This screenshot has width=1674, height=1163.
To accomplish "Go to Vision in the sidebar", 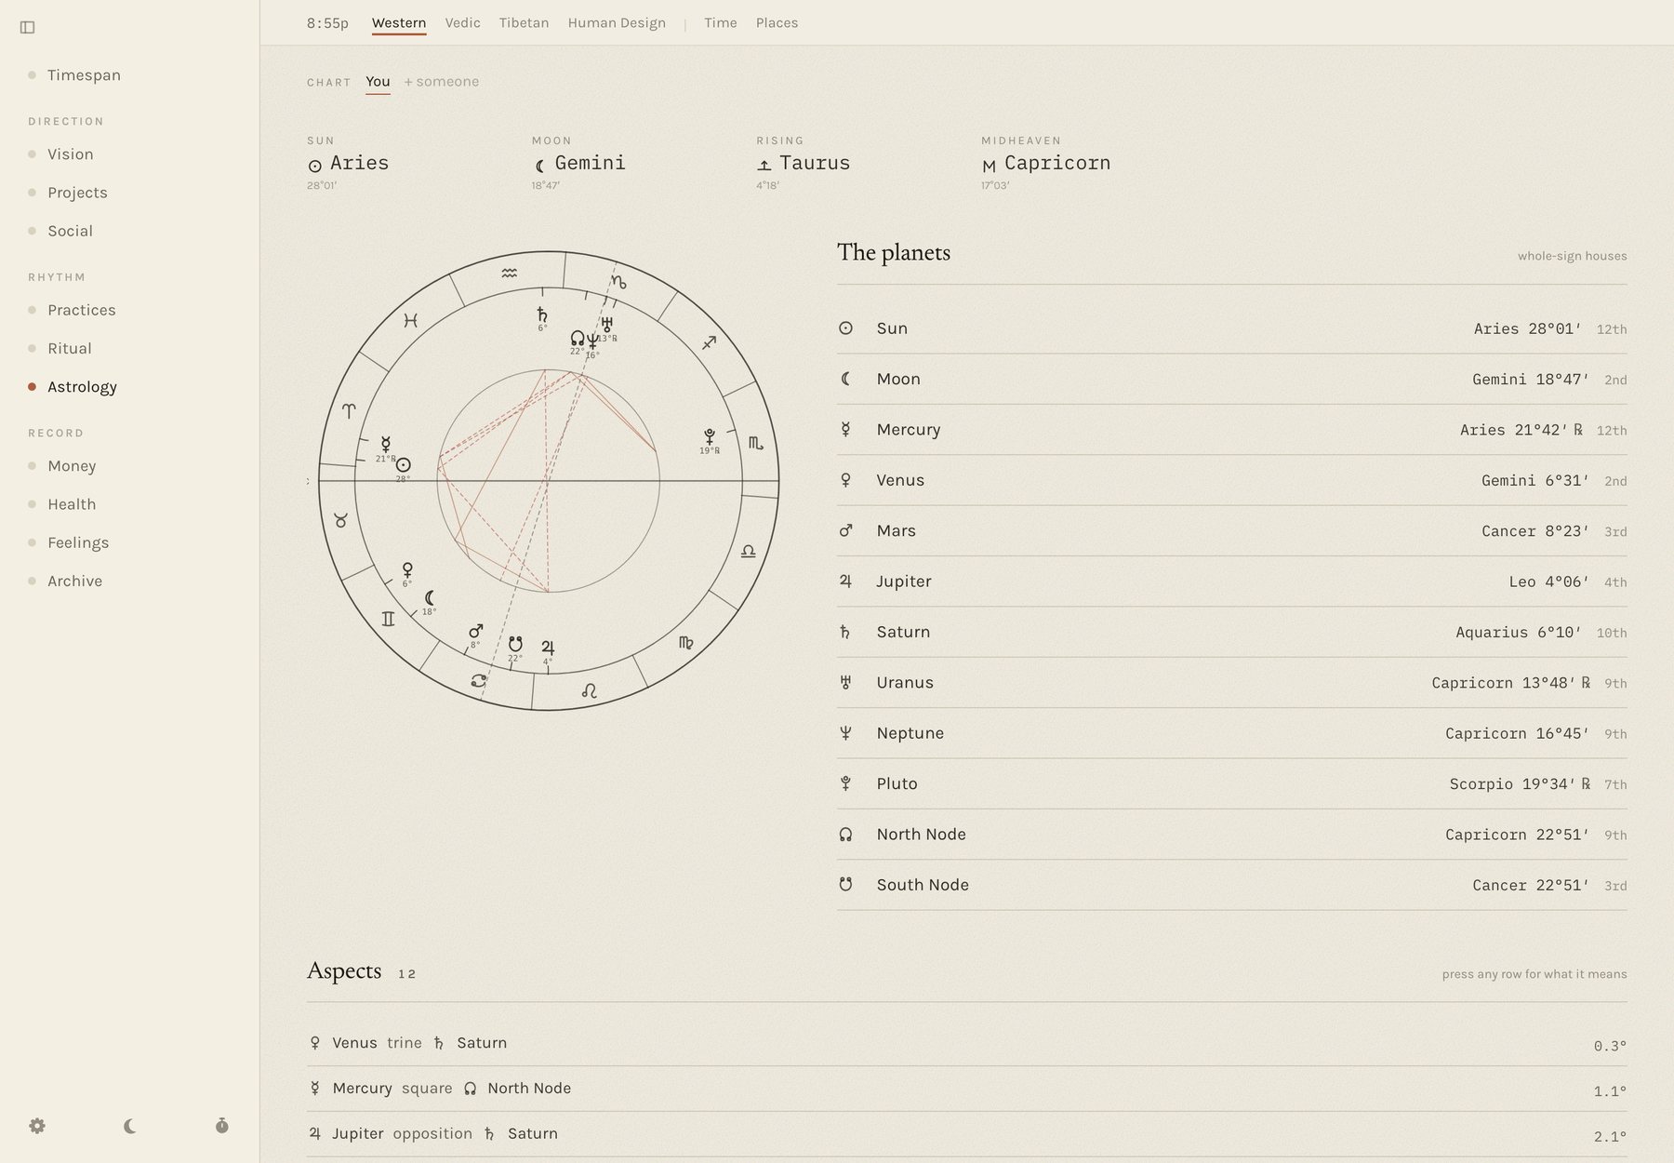I will (71, 154).
